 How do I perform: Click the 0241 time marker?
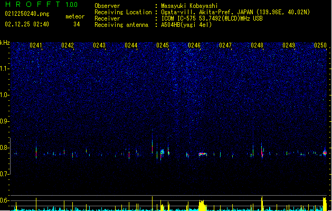click(x=36, y=45)
